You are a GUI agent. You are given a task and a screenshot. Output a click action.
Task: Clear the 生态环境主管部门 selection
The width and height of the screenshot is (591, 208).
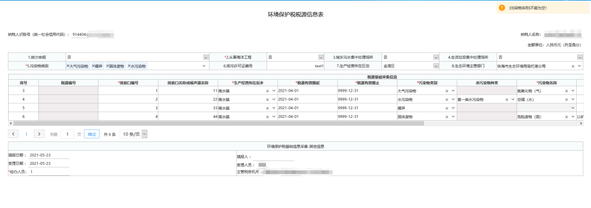click(573, 66)
